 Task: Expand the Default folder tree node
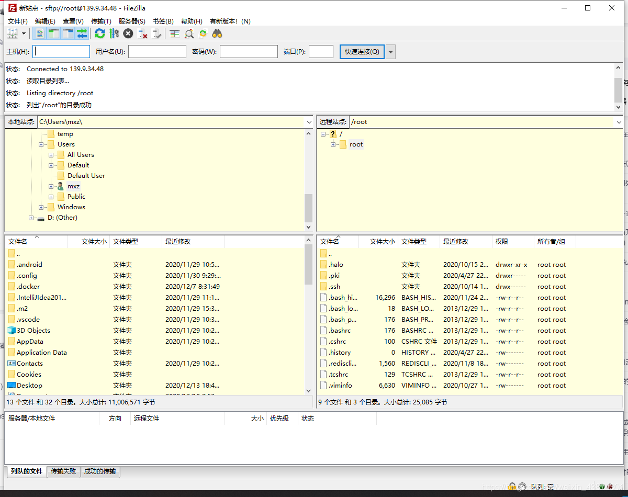(51, 165)
